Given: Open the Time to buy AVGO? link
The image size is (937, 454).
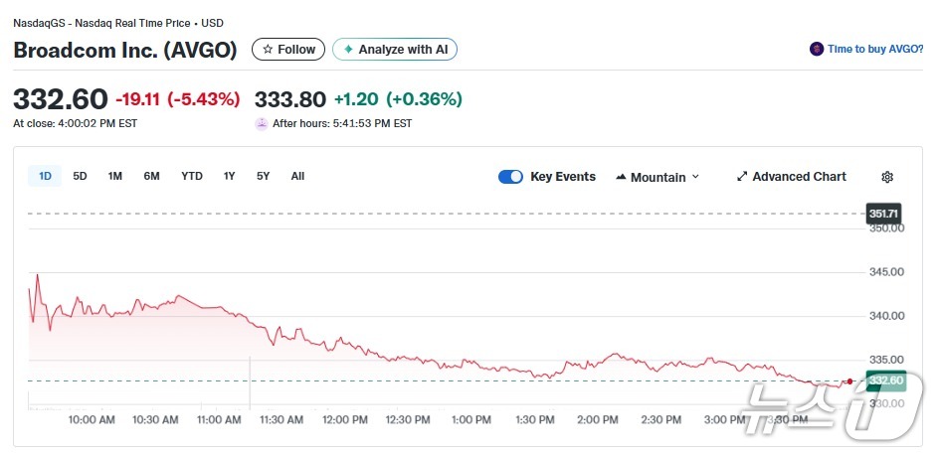Looking at the screenshot, I should click(874, 49).
